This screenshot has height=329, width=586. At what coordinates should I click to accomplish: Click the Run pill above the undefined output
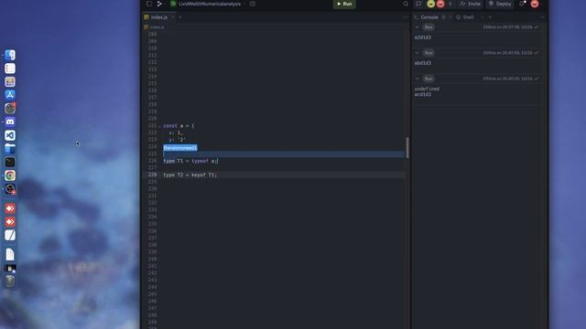click(429, 79)
